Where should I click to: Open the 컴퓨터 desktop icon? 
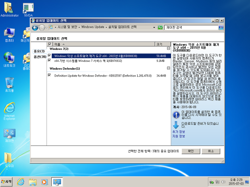click(9, 35)
